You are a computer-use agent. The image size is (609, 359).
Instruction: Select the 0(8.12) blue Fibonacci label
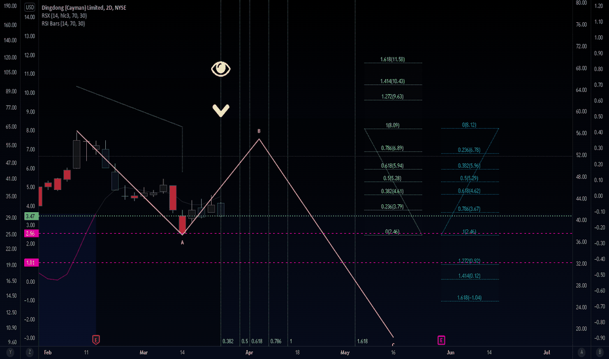pos(469,125)
